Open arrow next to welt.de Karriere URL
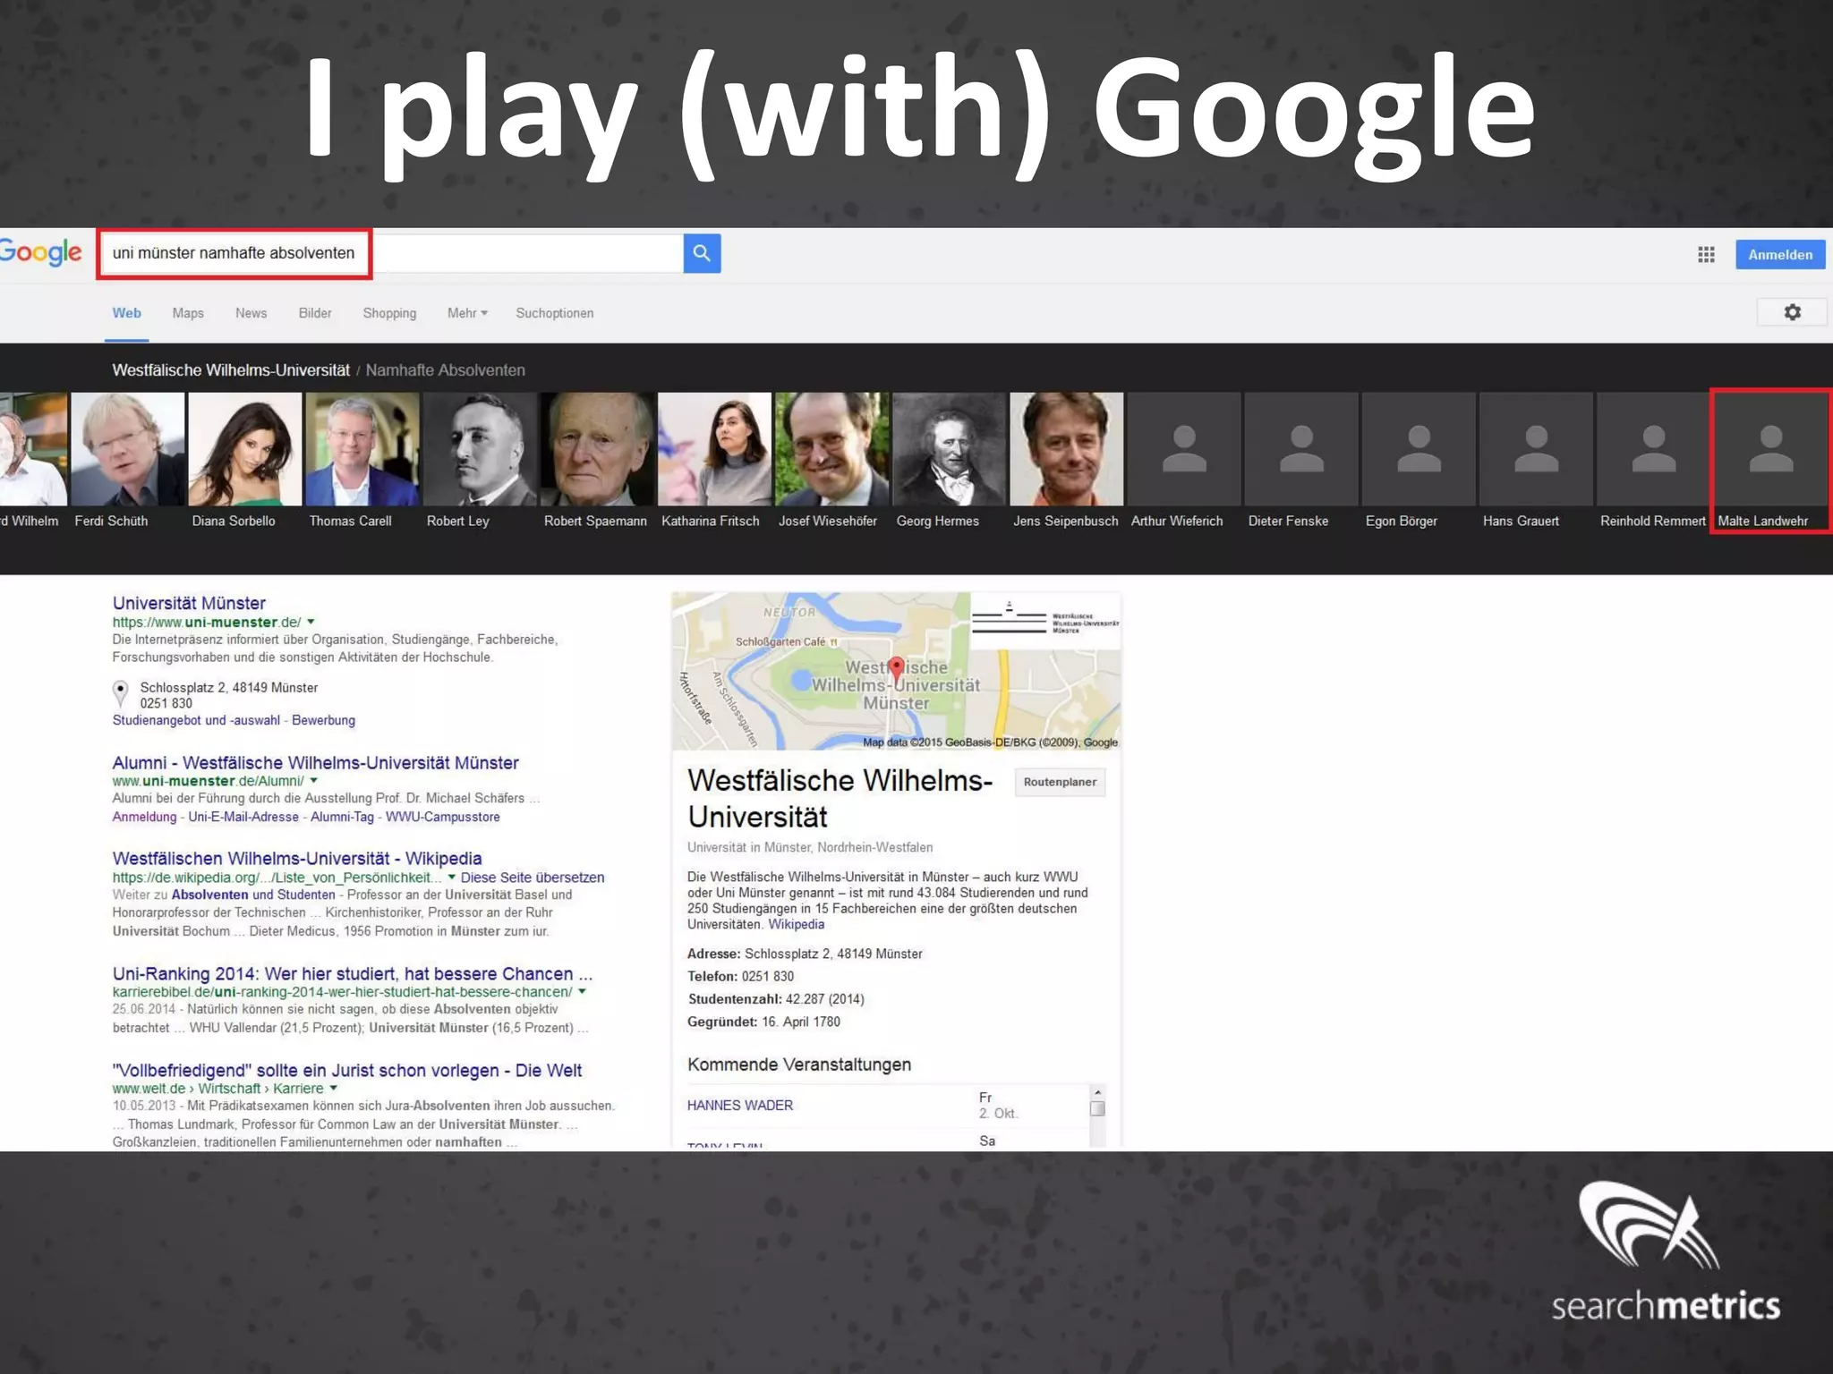This screenshot has width=1833, height=1374. tap(334, 1089)
